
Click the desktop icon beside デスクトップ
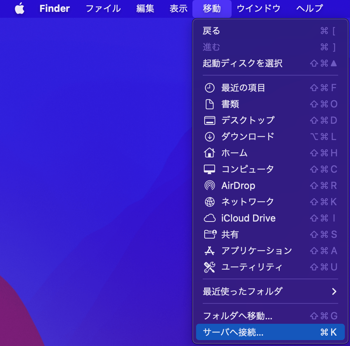coord(210,120)
